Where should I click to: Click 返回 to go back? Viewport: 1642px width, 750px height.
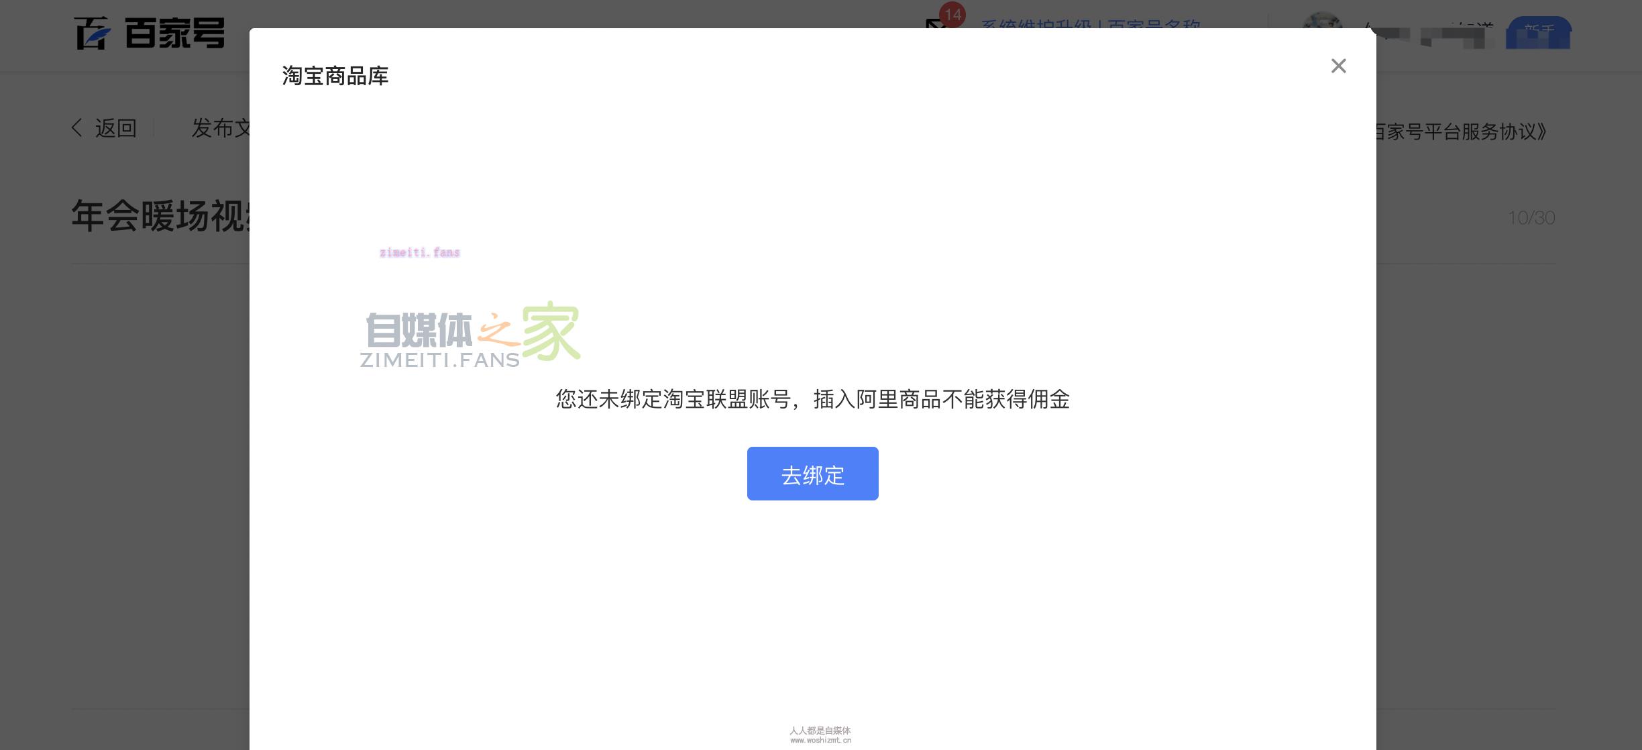(x=115, y=127)
